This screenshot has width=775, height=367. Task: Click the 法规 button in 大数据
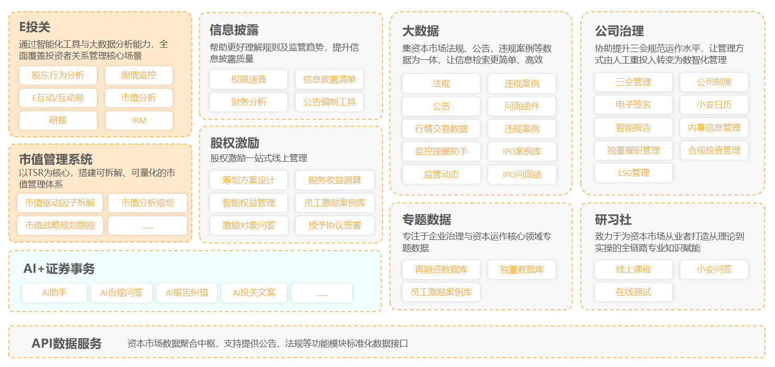441,83
